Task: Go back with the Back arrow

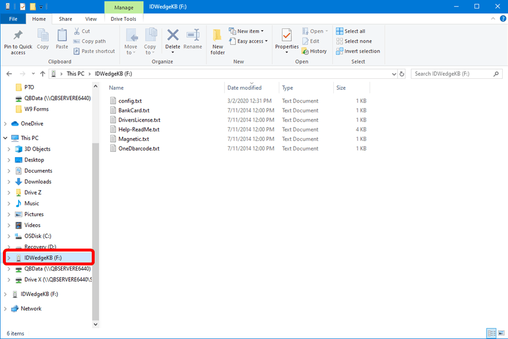Action: click(x=9, y=74)
